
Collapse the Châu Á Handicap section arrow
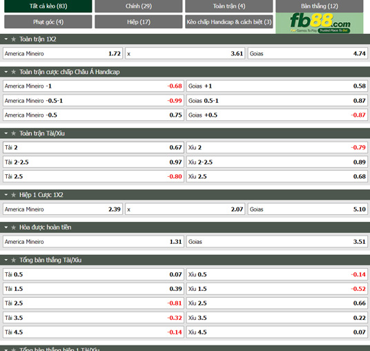[x=6, y=72]
